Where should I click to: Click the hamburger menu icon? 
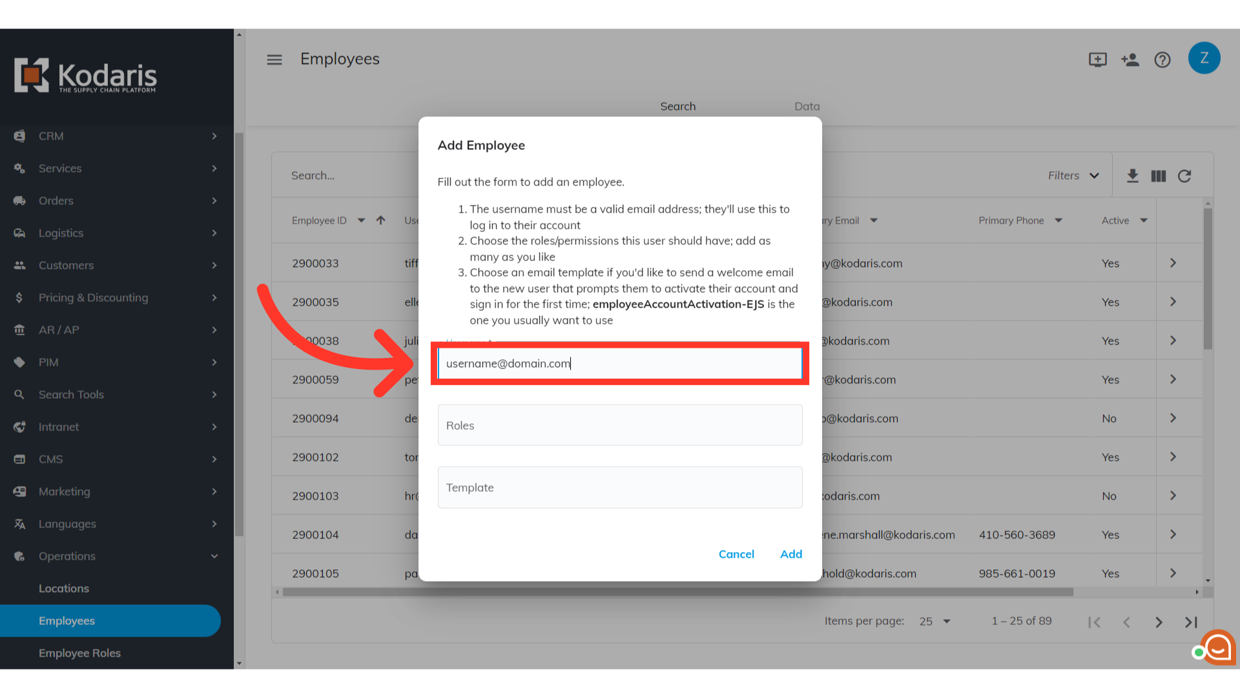point(274,59)
